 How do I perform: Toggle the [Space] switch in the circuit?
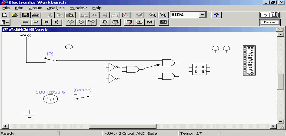tap(82, 97)
